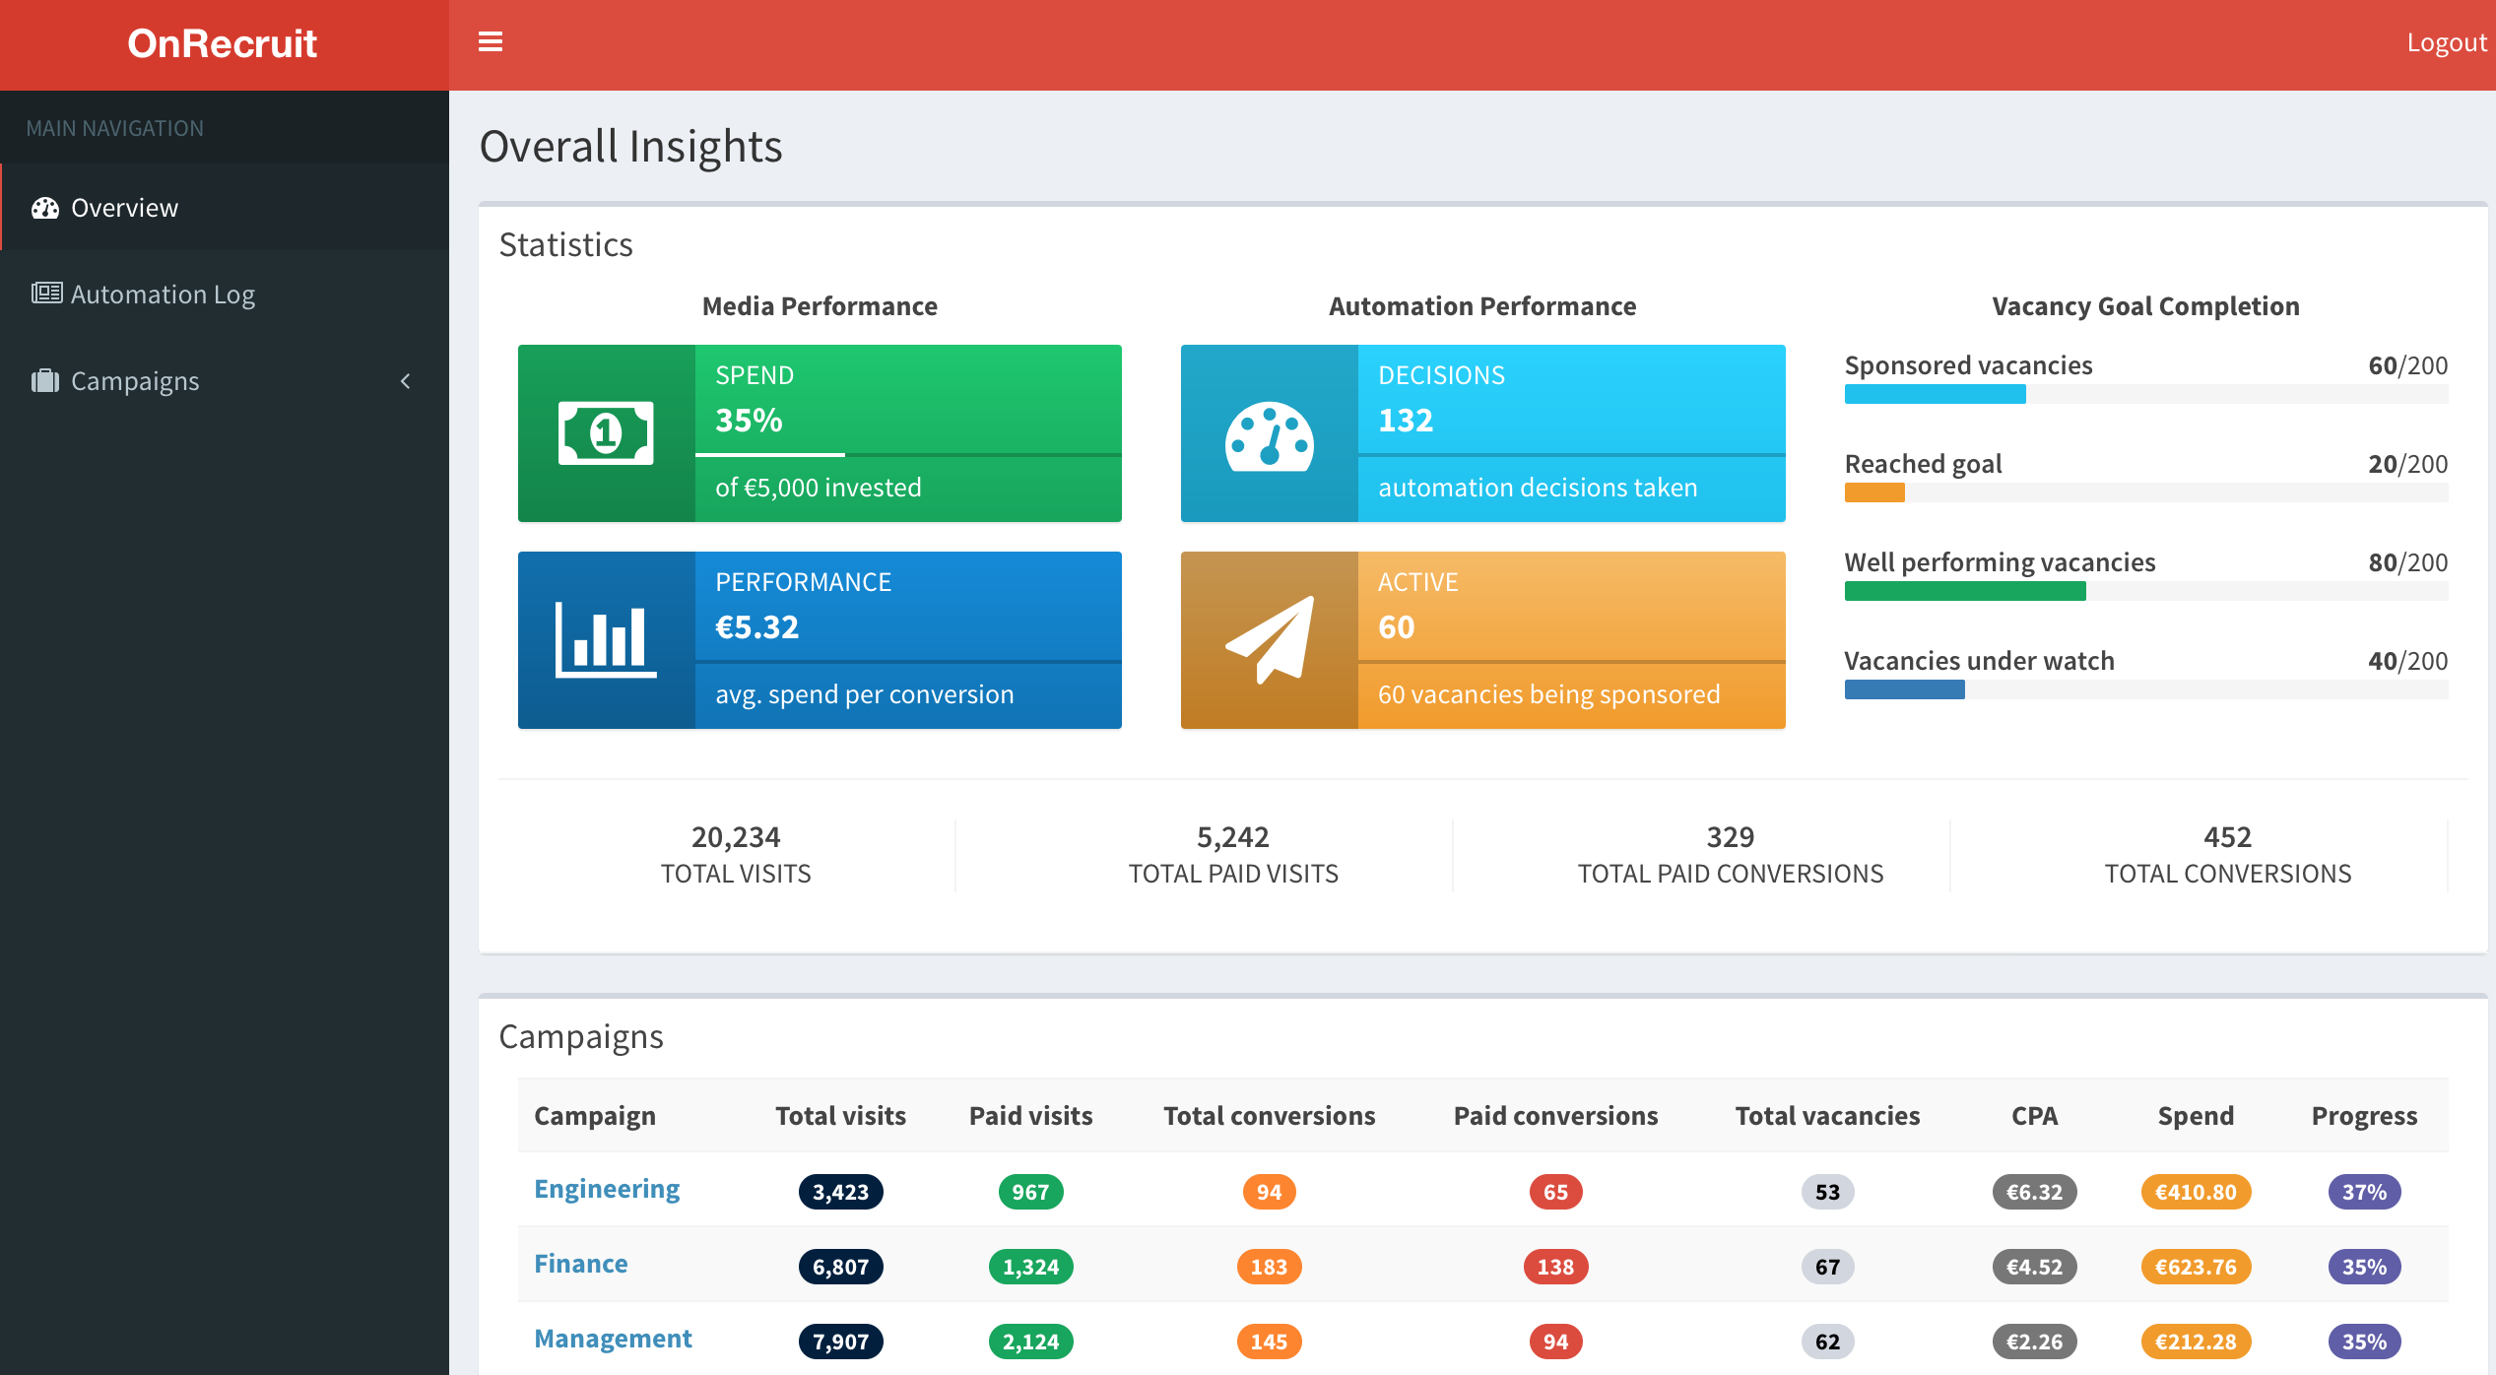Click the Spend money bill icon

606,433
